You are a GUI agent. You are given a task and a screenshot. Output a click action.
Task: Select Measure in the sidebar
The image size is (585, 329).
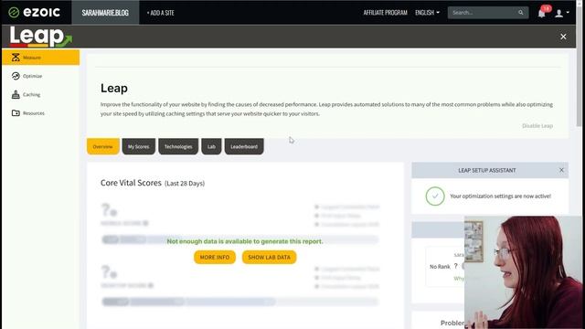[40, 58]
